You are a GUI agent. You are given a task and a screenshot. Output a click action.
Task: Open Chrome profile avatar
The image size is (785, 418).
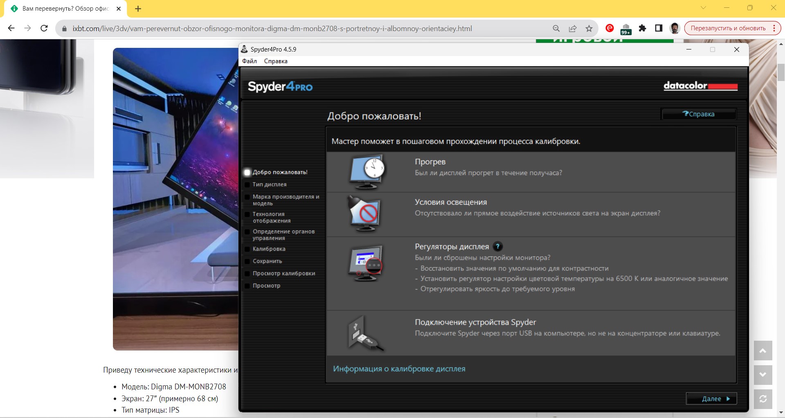click(675, 28)
